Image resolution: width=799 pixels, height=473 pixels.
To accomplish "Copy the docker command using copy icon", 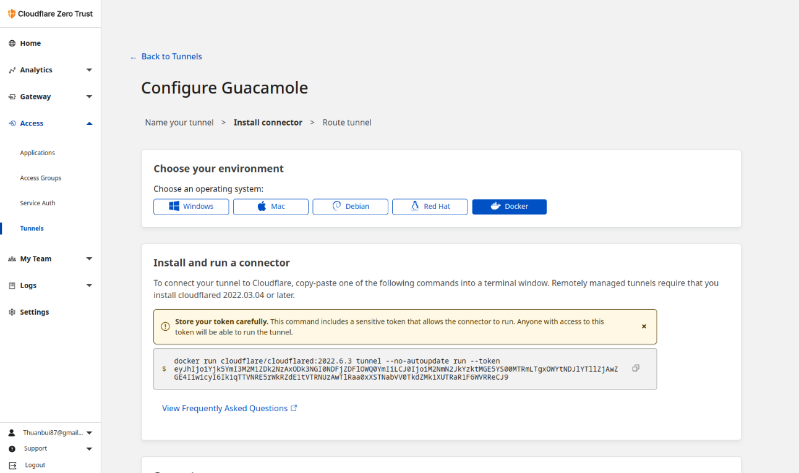I will 636,368.
